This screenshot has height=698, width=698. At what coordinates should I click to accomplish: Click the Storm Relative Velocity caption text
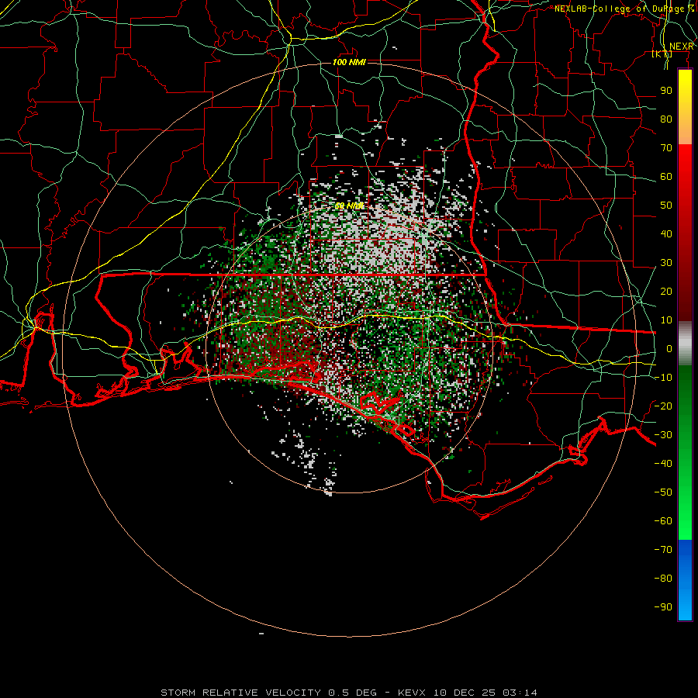[348, 693]
